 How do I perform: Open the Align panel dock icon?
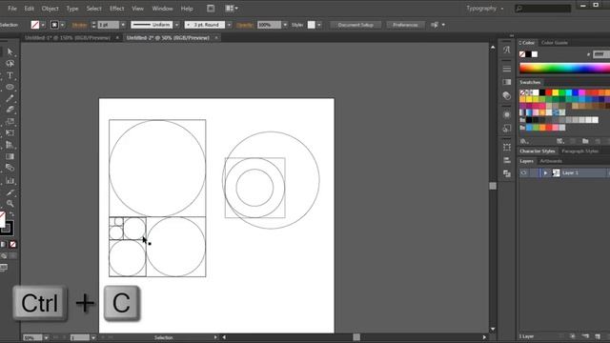coord(506,160)
